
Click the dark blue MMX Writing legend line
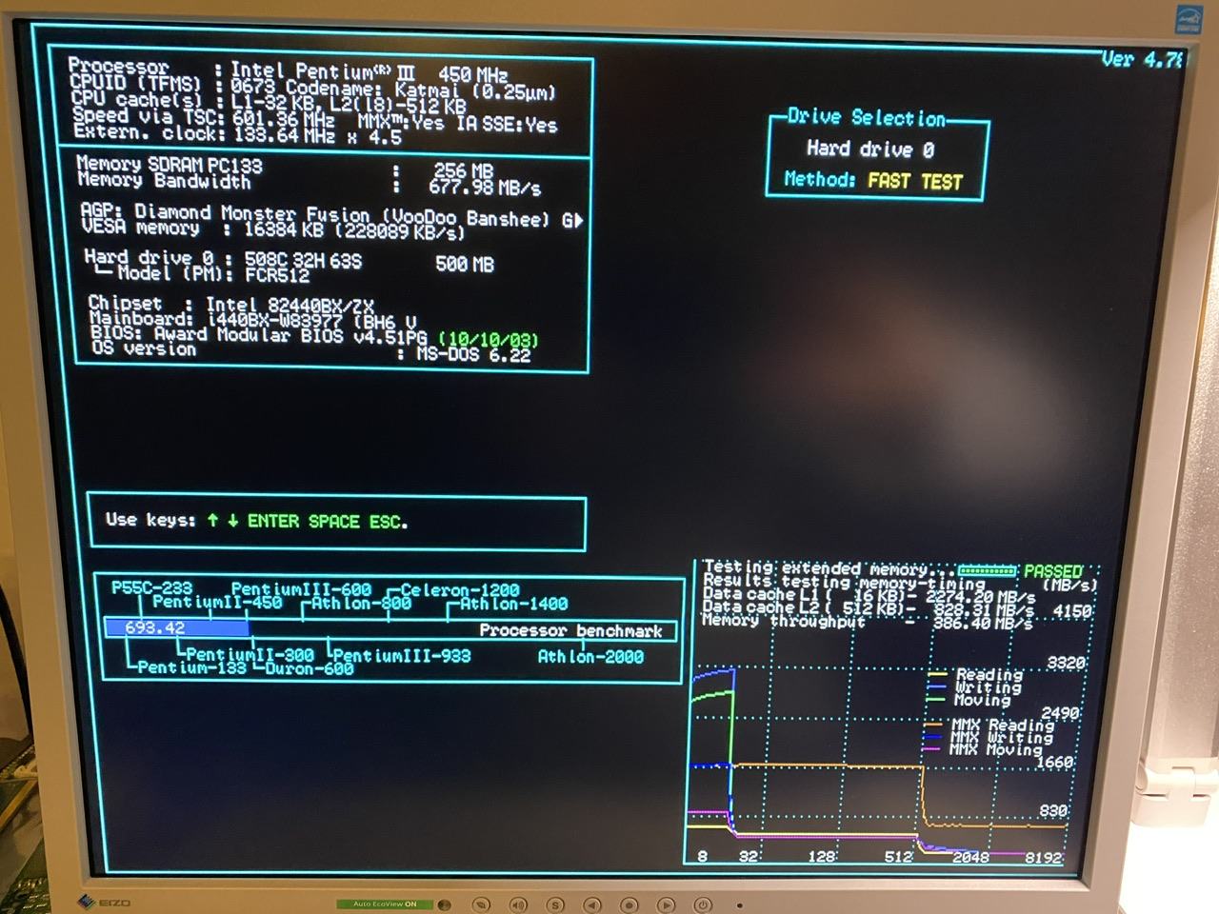(932, 737)
